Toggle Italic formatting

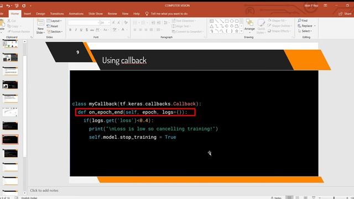tap(76, 30)
